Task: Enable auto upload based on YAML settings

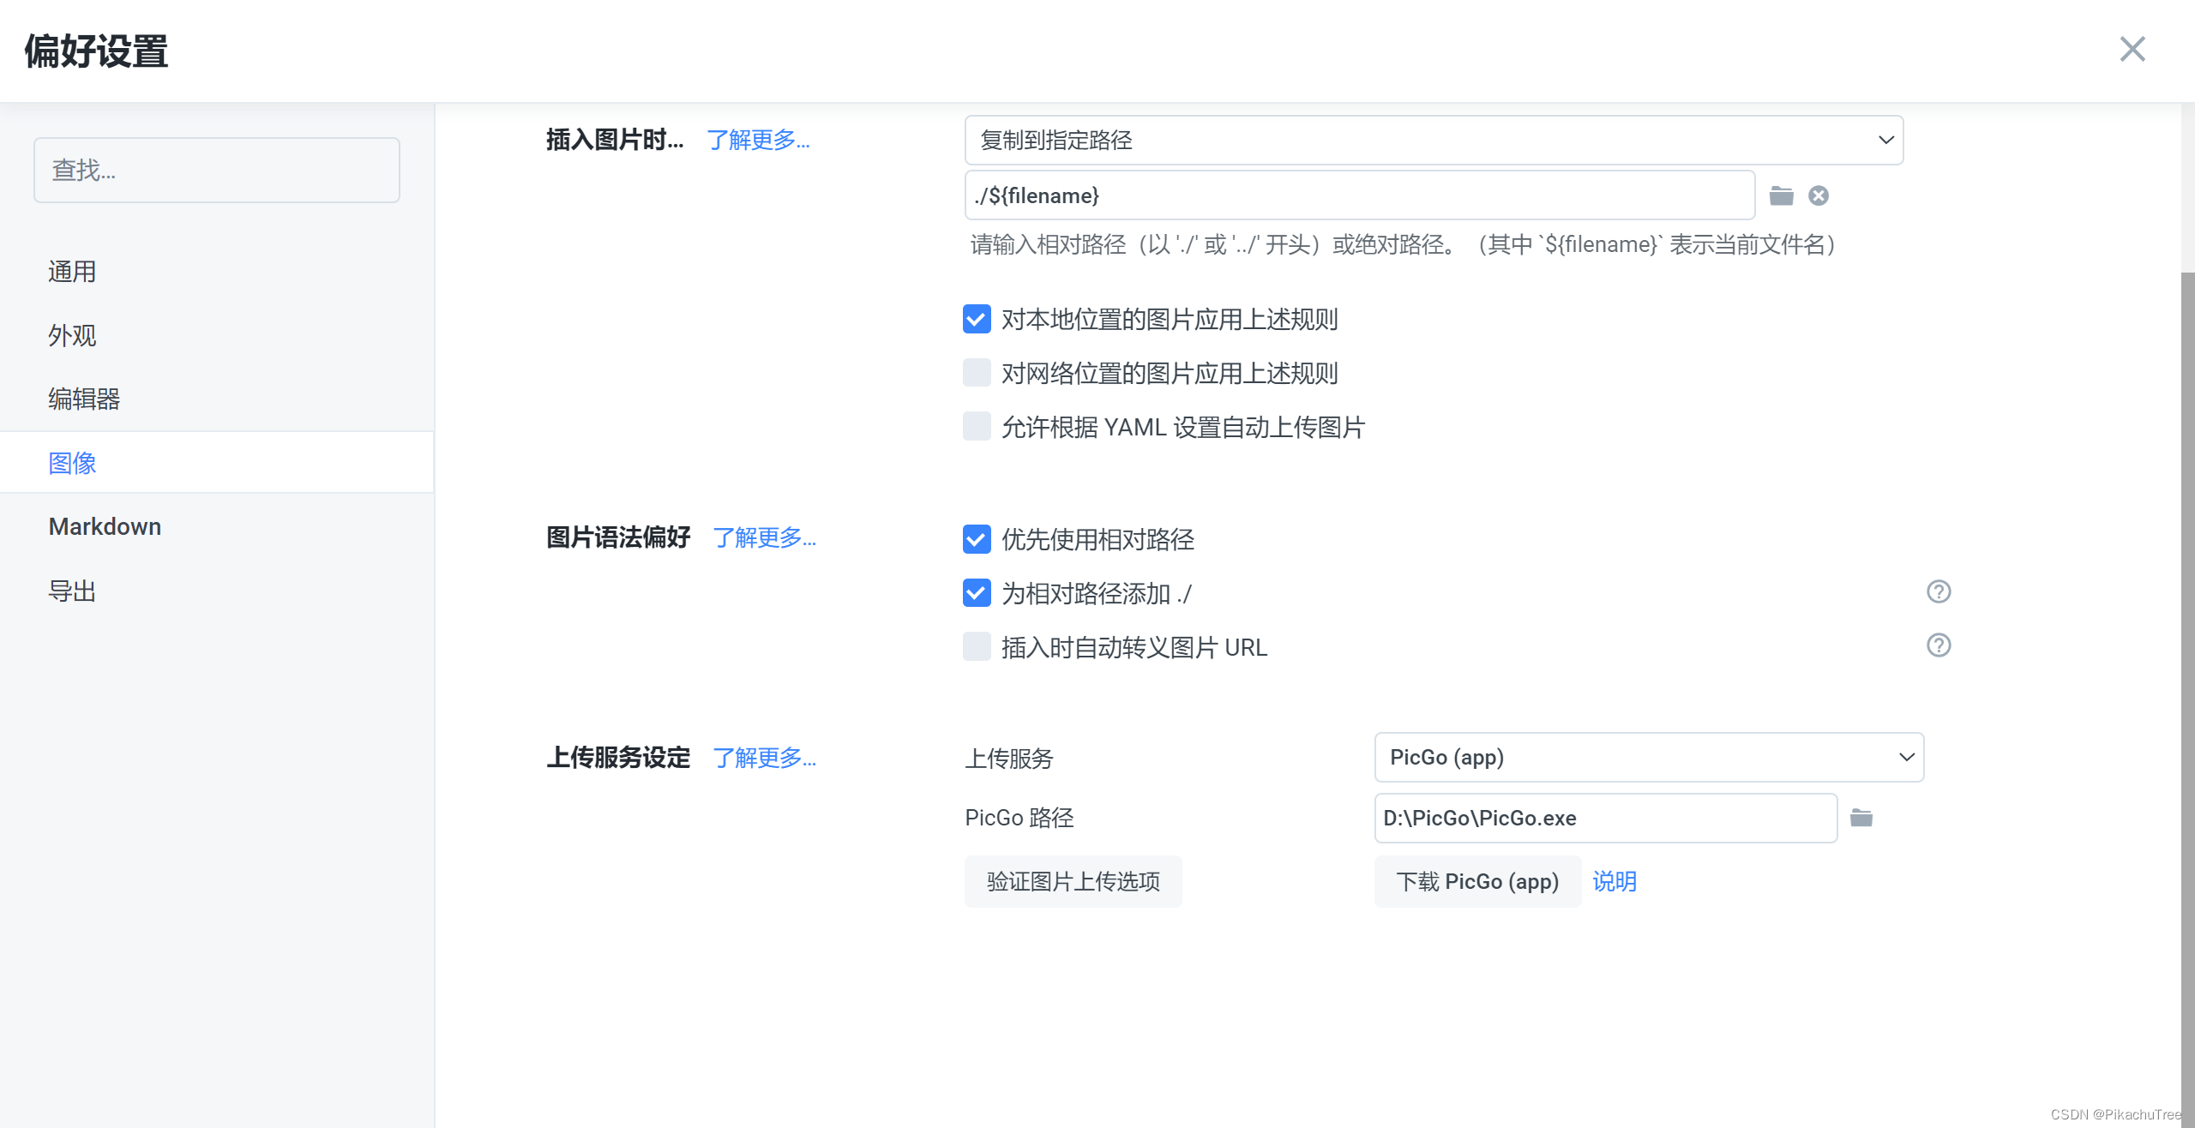Action: (977, 427)
